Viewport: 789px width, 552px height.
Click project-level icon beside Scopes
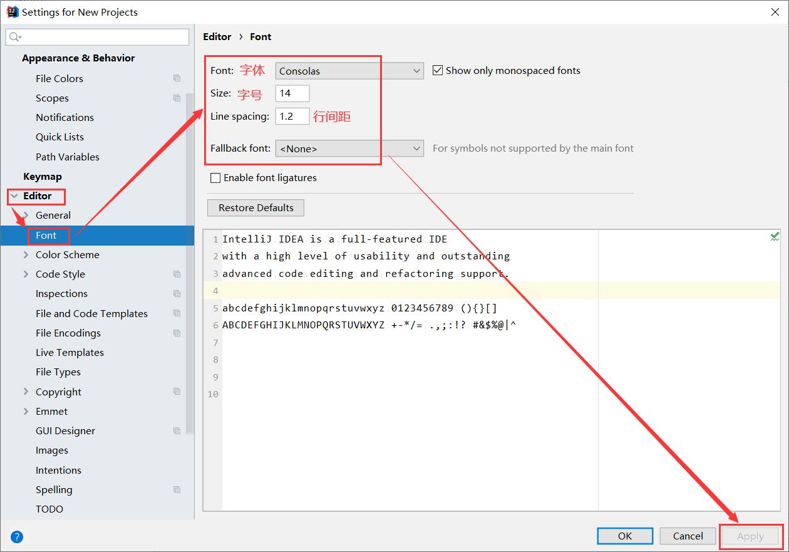pos(177,98)
